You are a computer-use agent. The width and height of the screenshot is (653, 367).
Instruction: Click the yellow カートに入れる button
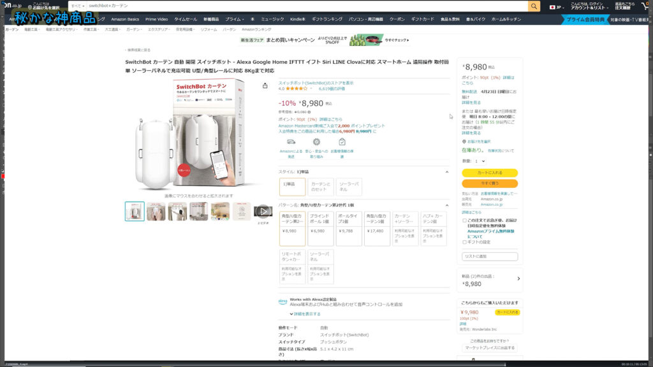pos(490,173)
